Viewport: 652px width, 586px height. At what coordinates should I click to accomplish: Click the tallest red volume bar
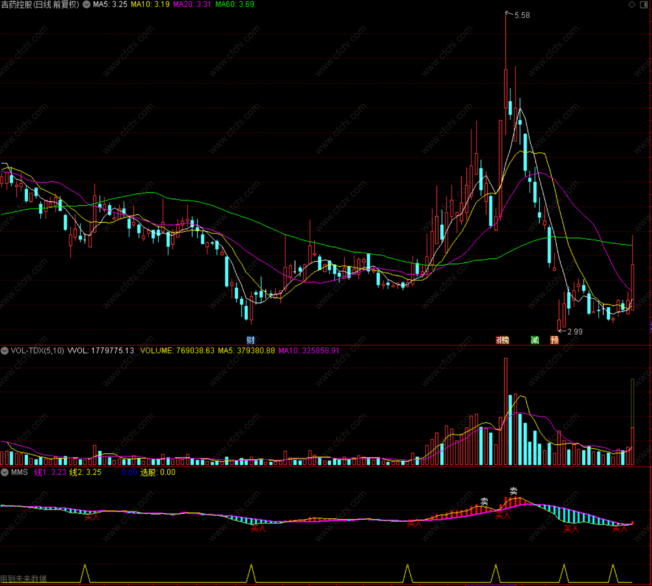coord(505,411)
